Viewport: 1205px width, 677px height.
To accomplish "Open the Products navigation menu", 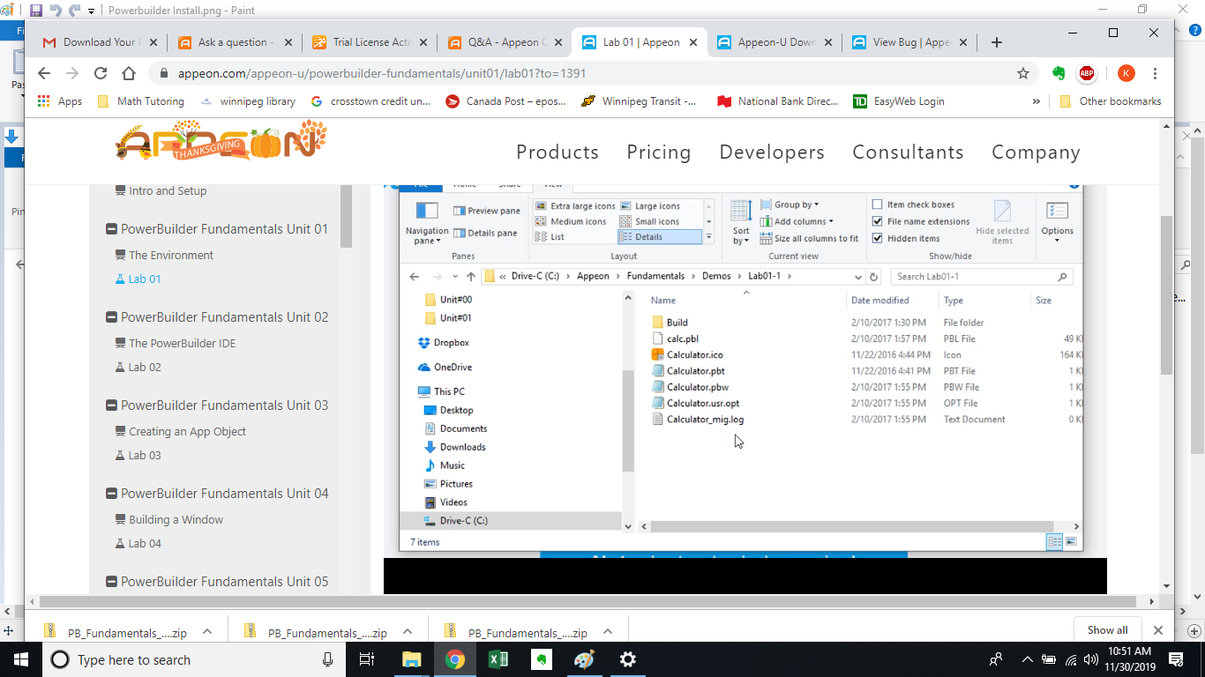I will point(557,153).
